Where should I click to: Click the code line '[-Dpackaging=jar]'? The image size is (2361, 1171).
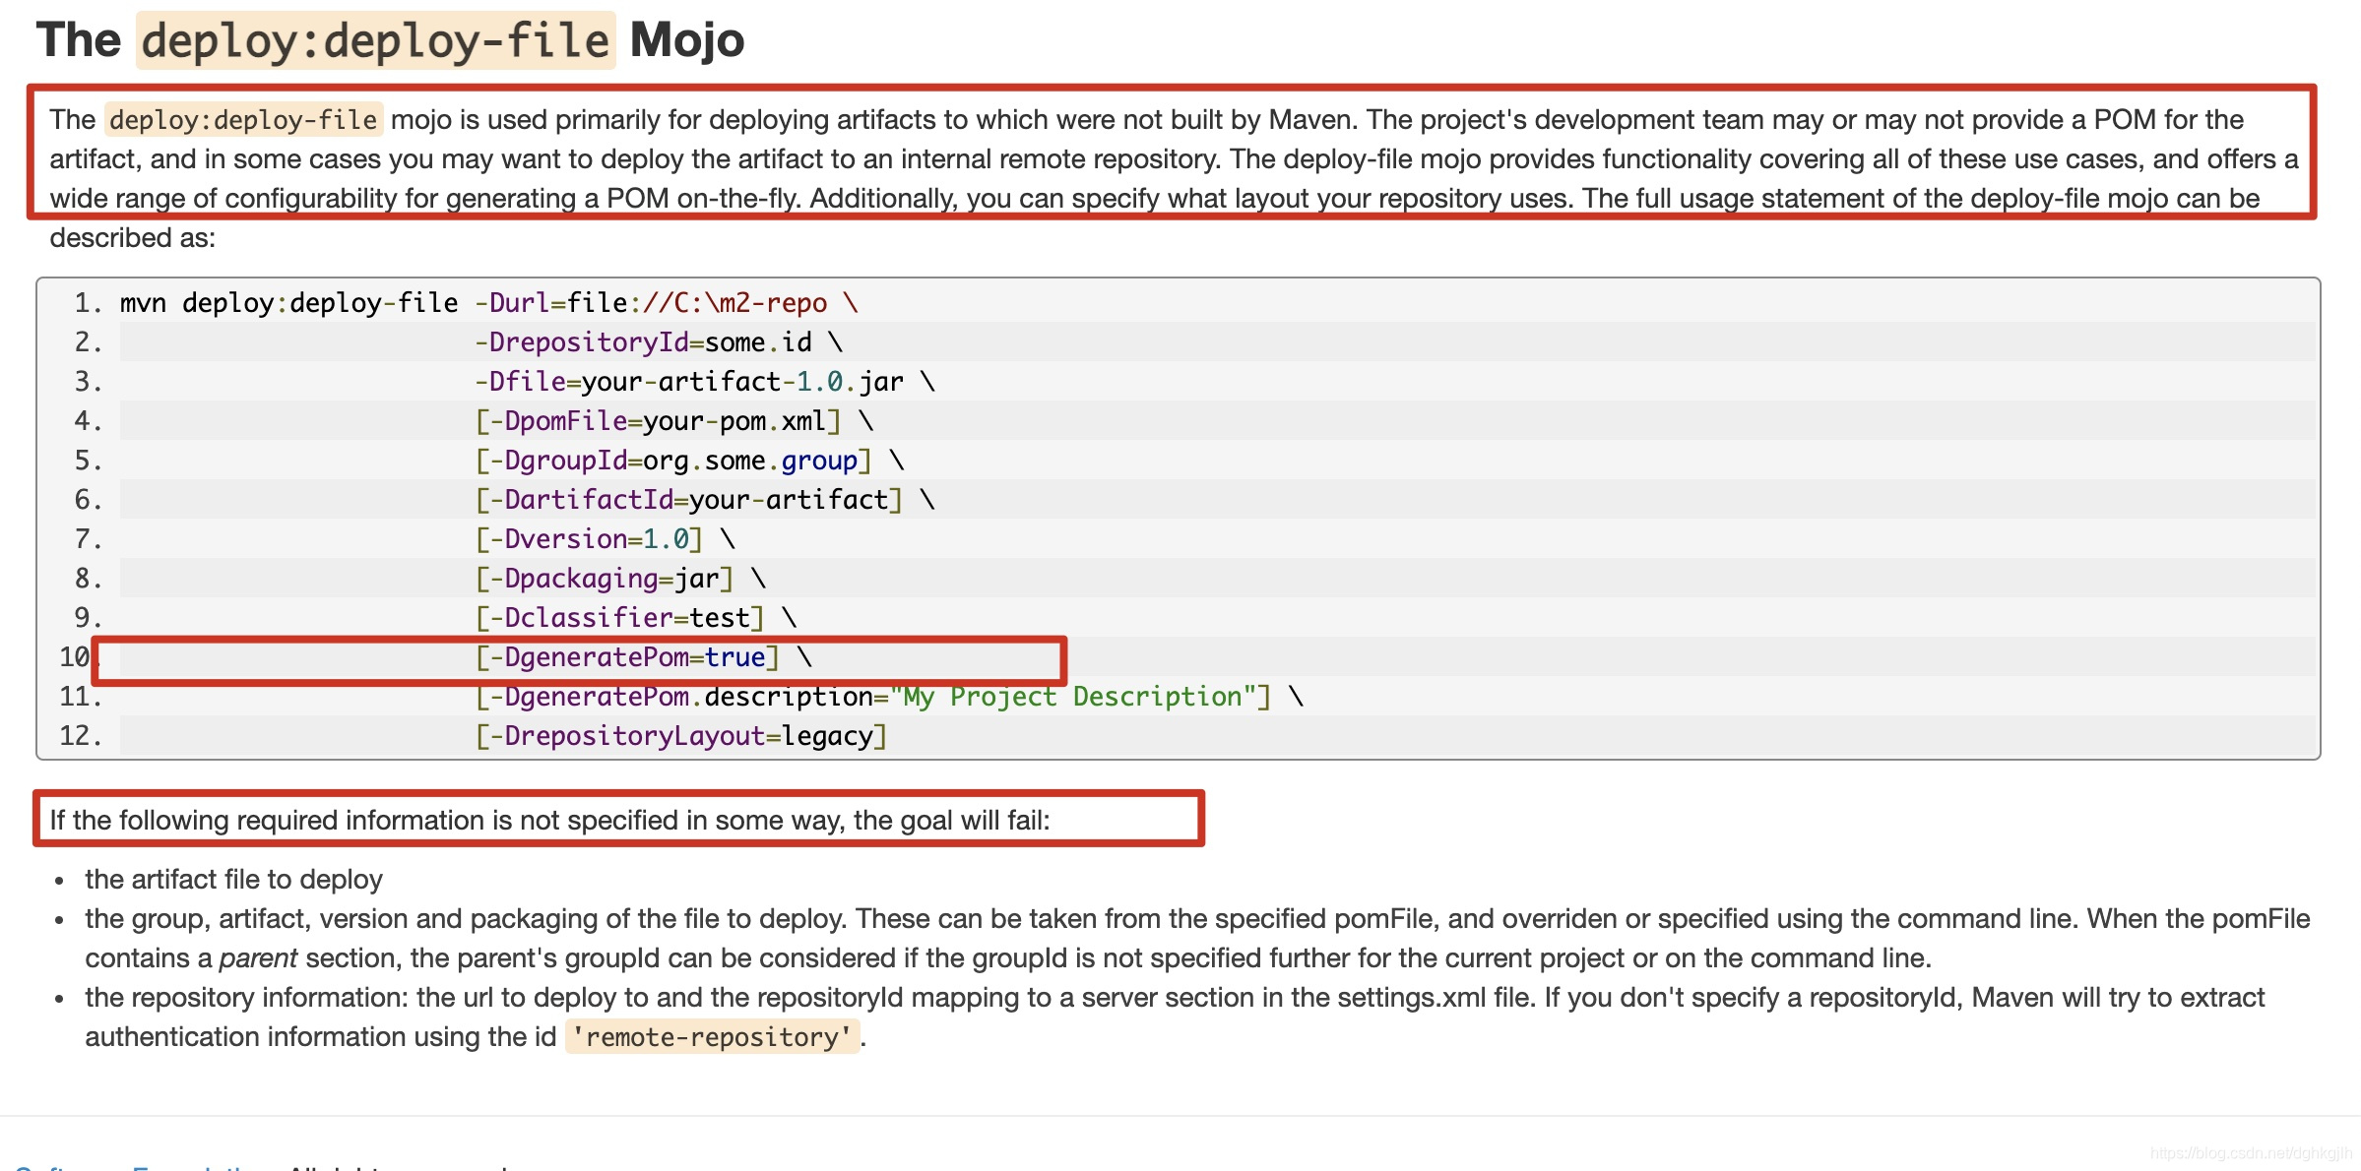click(x=619, y=579)
